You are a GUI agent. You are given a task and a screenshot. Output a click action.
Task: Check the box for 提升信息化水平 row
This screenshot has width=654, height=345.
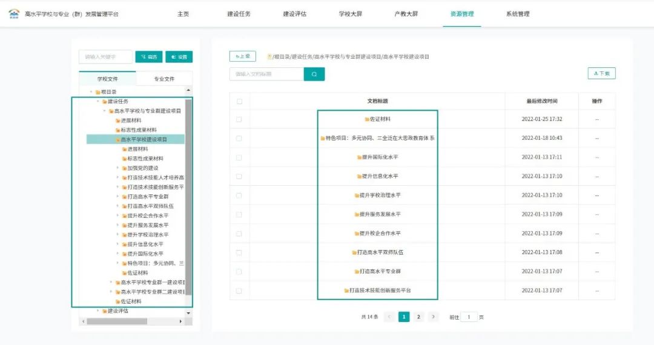pos(239,176)
